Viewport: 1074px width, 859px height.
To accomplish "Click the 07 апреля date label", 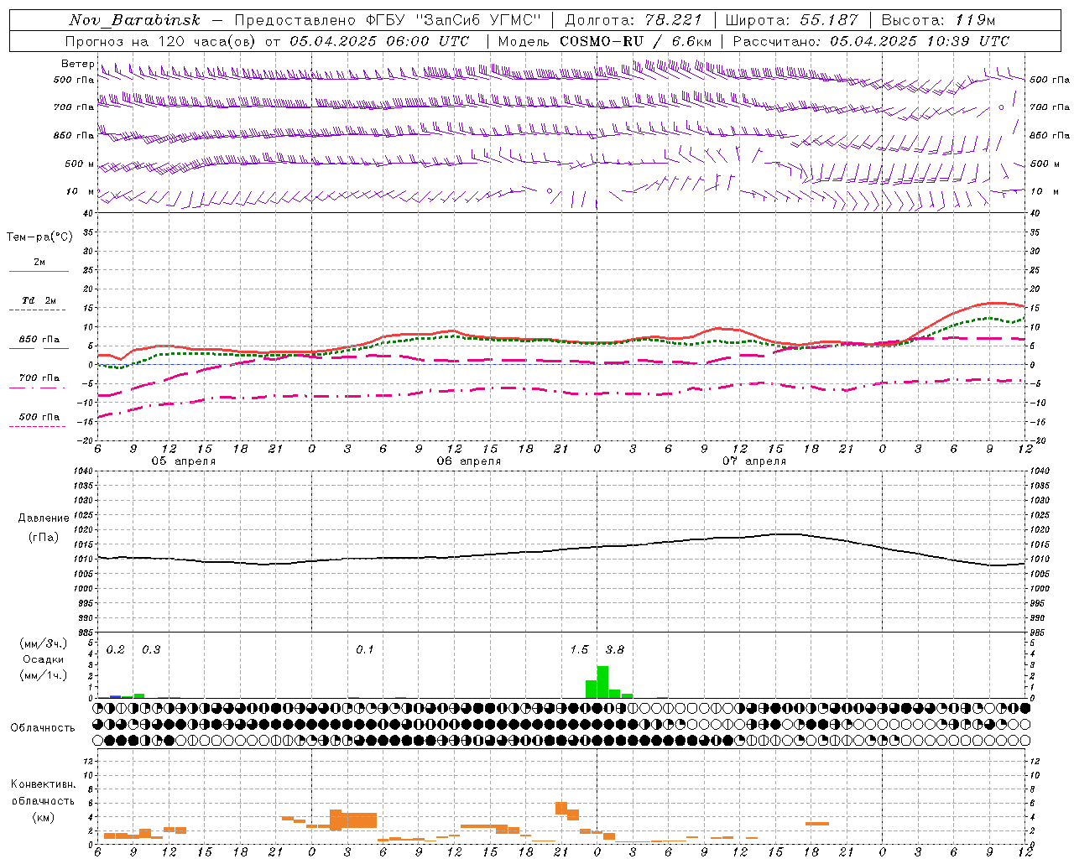I will coord(754,461).
